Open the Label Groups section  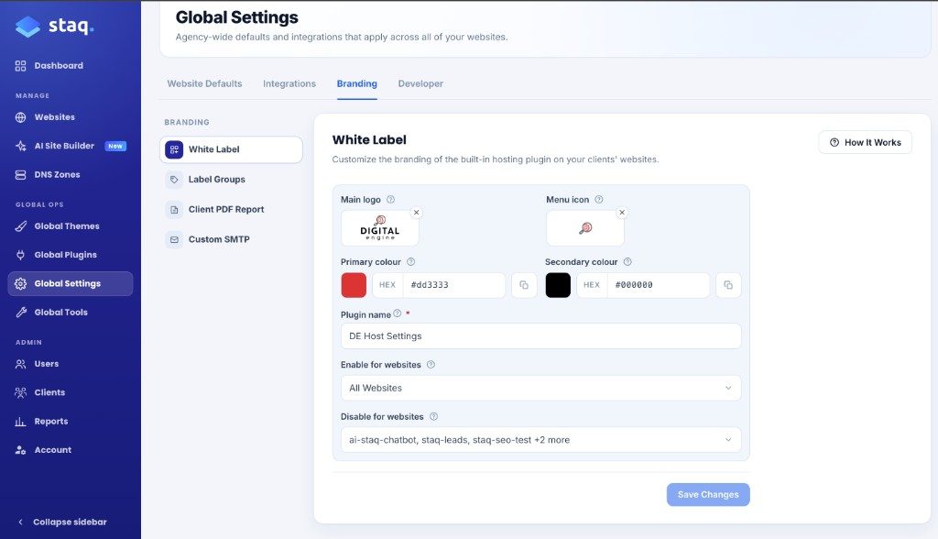click(x=231, y=180)
